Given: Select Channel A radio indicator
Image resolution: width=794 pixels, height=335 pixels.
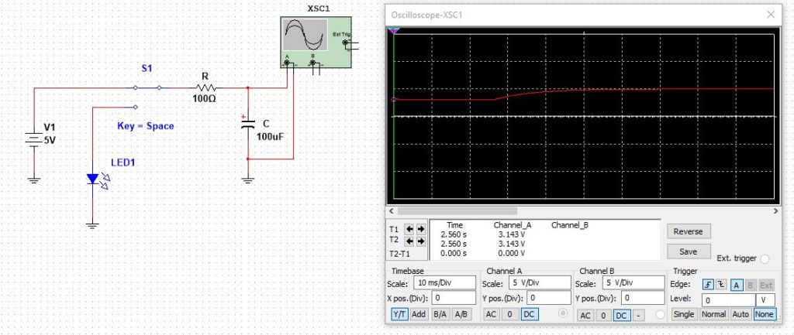Looking at the screenshot, I should point(563,314).
